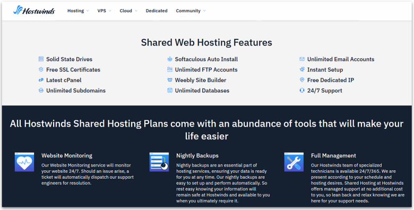The image size is (414, 210).
Task: Click the Unlimited Email Accounts envelope icon
Action: tap(302, 59)
